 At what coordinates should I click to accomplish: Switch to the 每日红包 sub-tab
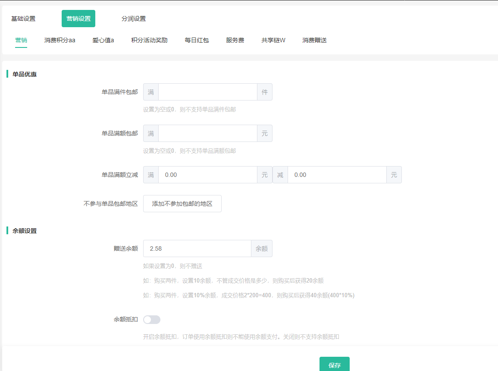coord(197,40)
